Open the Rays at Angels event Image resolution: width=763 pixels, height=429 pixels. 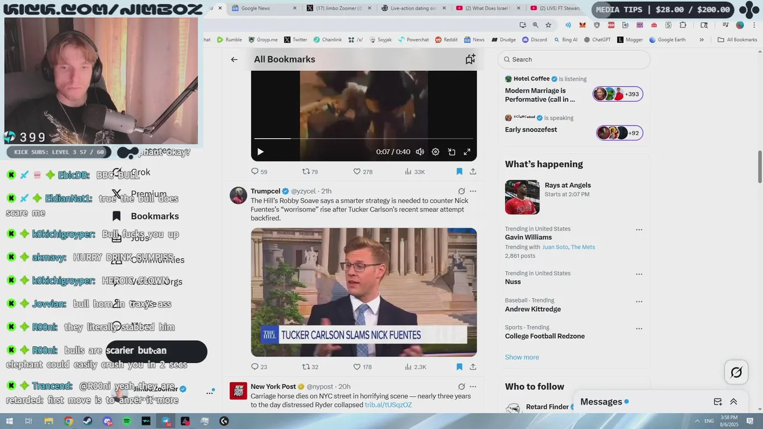tap(573, 197)
